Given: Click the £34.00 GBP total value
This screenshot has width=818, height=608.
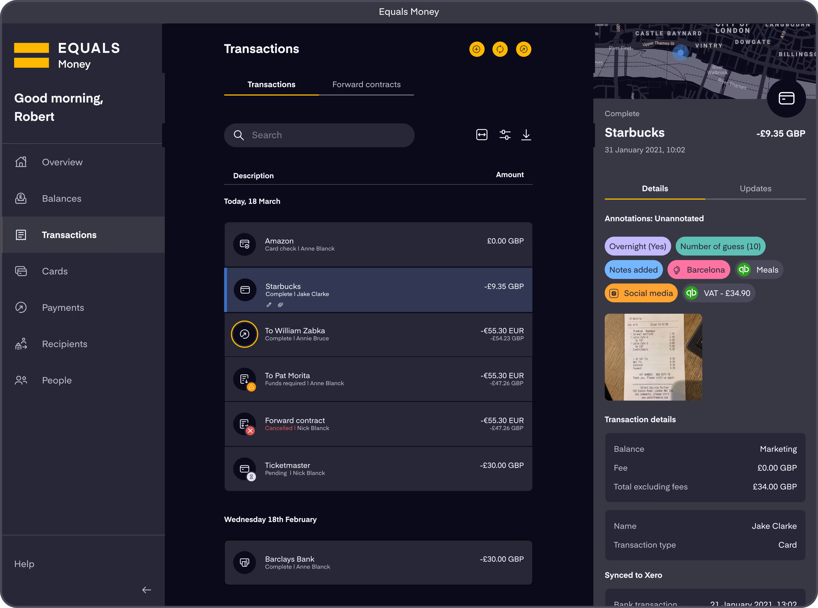Looking at the screenshot, I should [775, 487].
